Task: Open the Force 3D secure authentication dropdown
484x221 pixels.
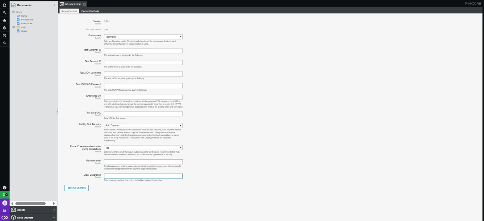Action: [143, 148]
